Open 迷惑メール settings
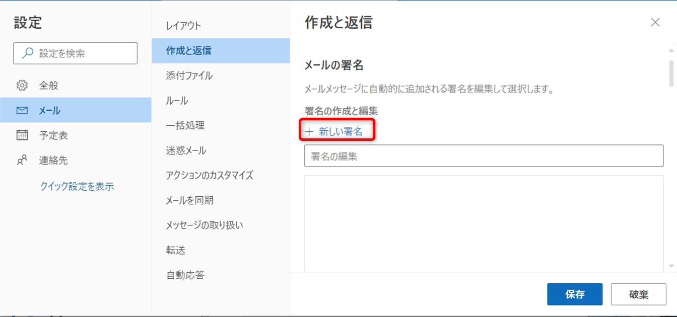Screen dimensions: 677x317 pyautogui.click(x=186, y=150)
